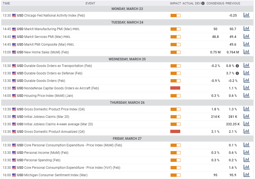Click Tuesday, March 24 date header

point(127,22)
